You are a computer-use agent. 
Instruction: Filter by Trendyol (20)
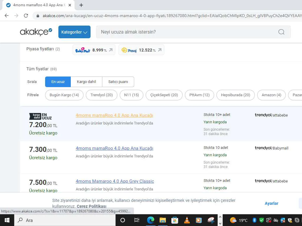point(101,95)
